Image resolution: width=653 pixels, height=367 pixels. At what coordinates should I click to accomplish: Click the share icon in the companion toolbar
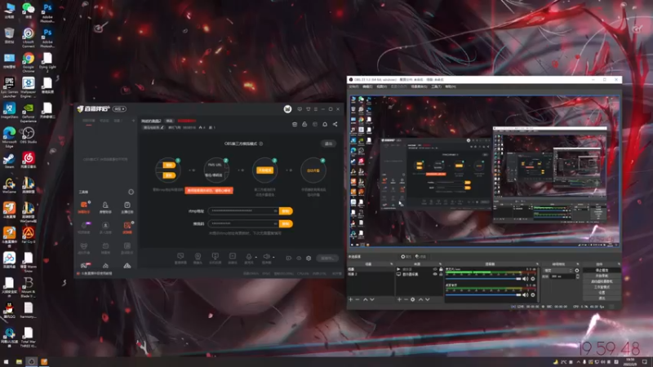335,125
